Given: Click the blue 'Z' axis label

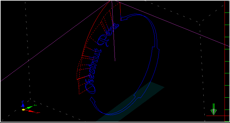Looking at the screenshot, I should click(22, 102).
